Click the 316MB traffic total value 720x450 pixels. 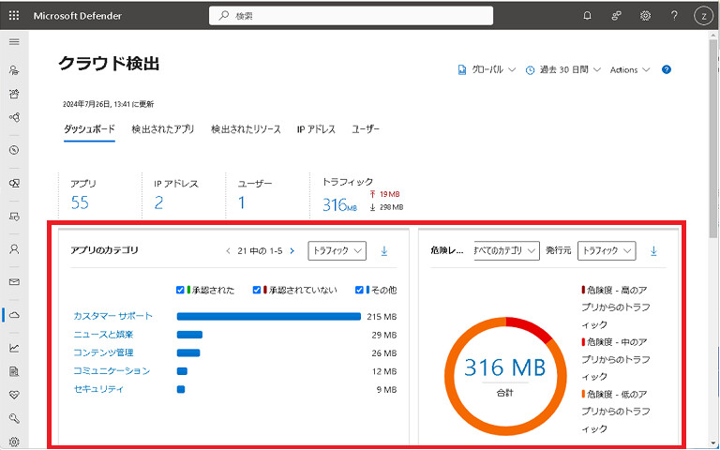[x=339, y=204]
